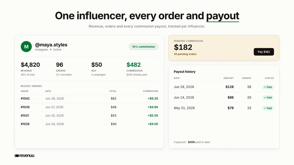Click the Jun 27, 2026 order date
The image size is (294, 165).
tap(54, 107)
